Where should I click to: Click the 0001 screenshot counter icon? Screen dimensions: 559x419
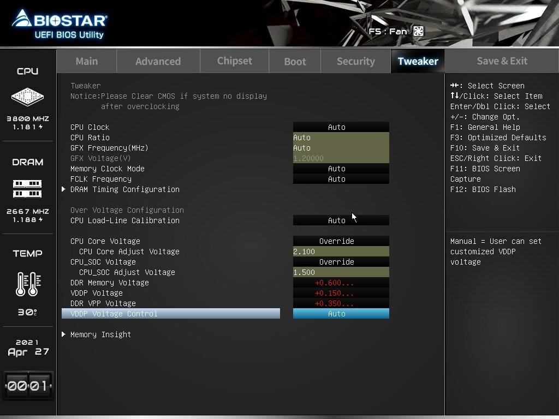(x=27, y=385)
